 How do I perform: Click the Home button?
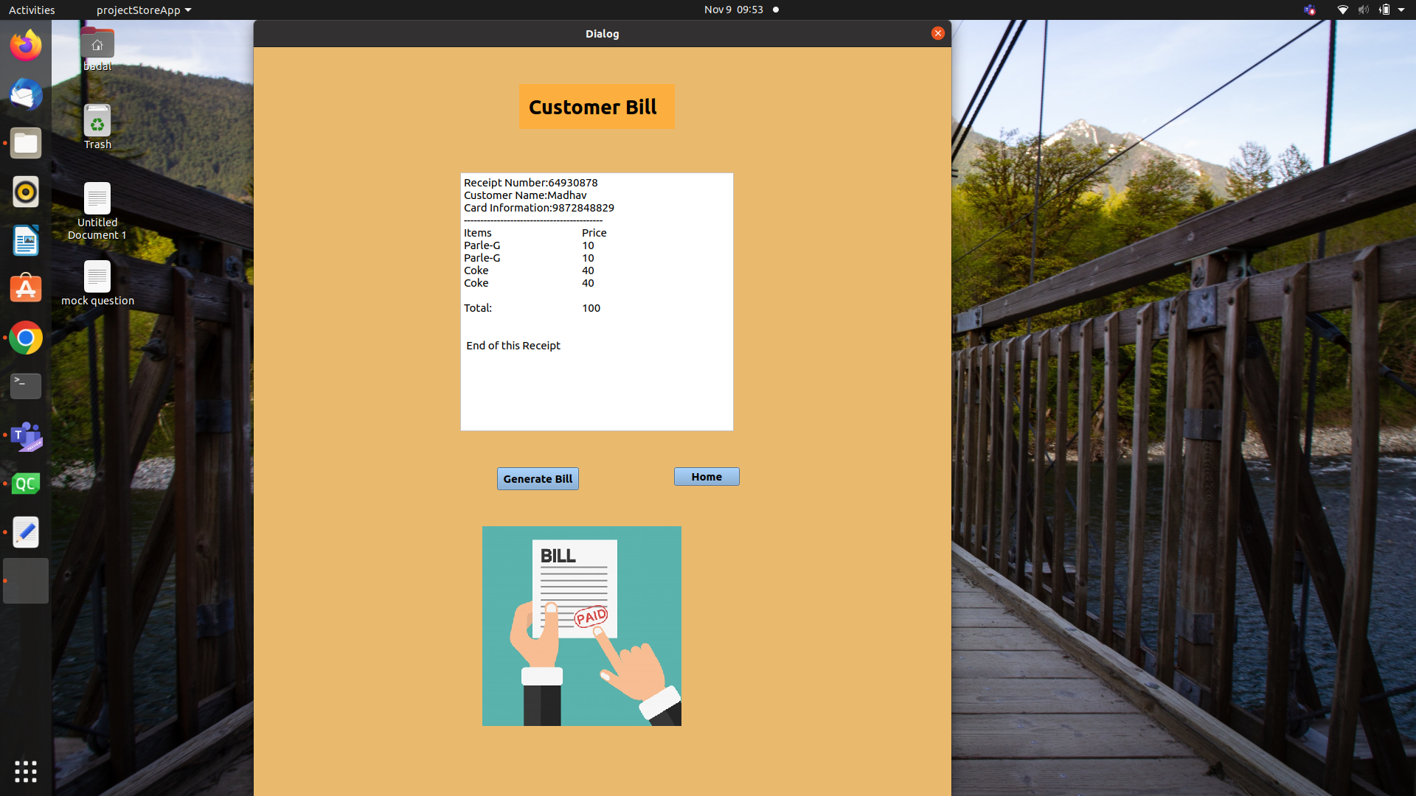(x=706, y=477)
